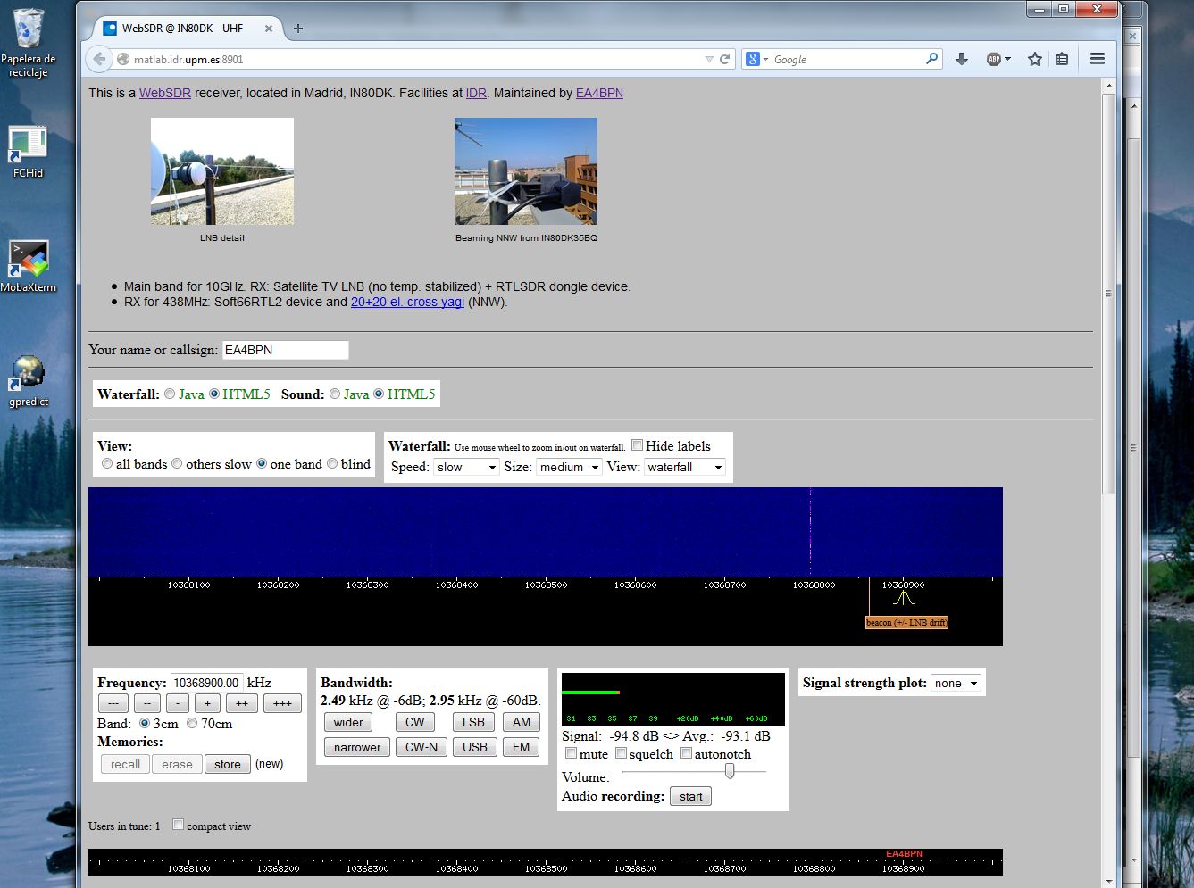Open the bookmarks list icon
Viewport: 1194px width, 888px height.
coord(1062,59)
